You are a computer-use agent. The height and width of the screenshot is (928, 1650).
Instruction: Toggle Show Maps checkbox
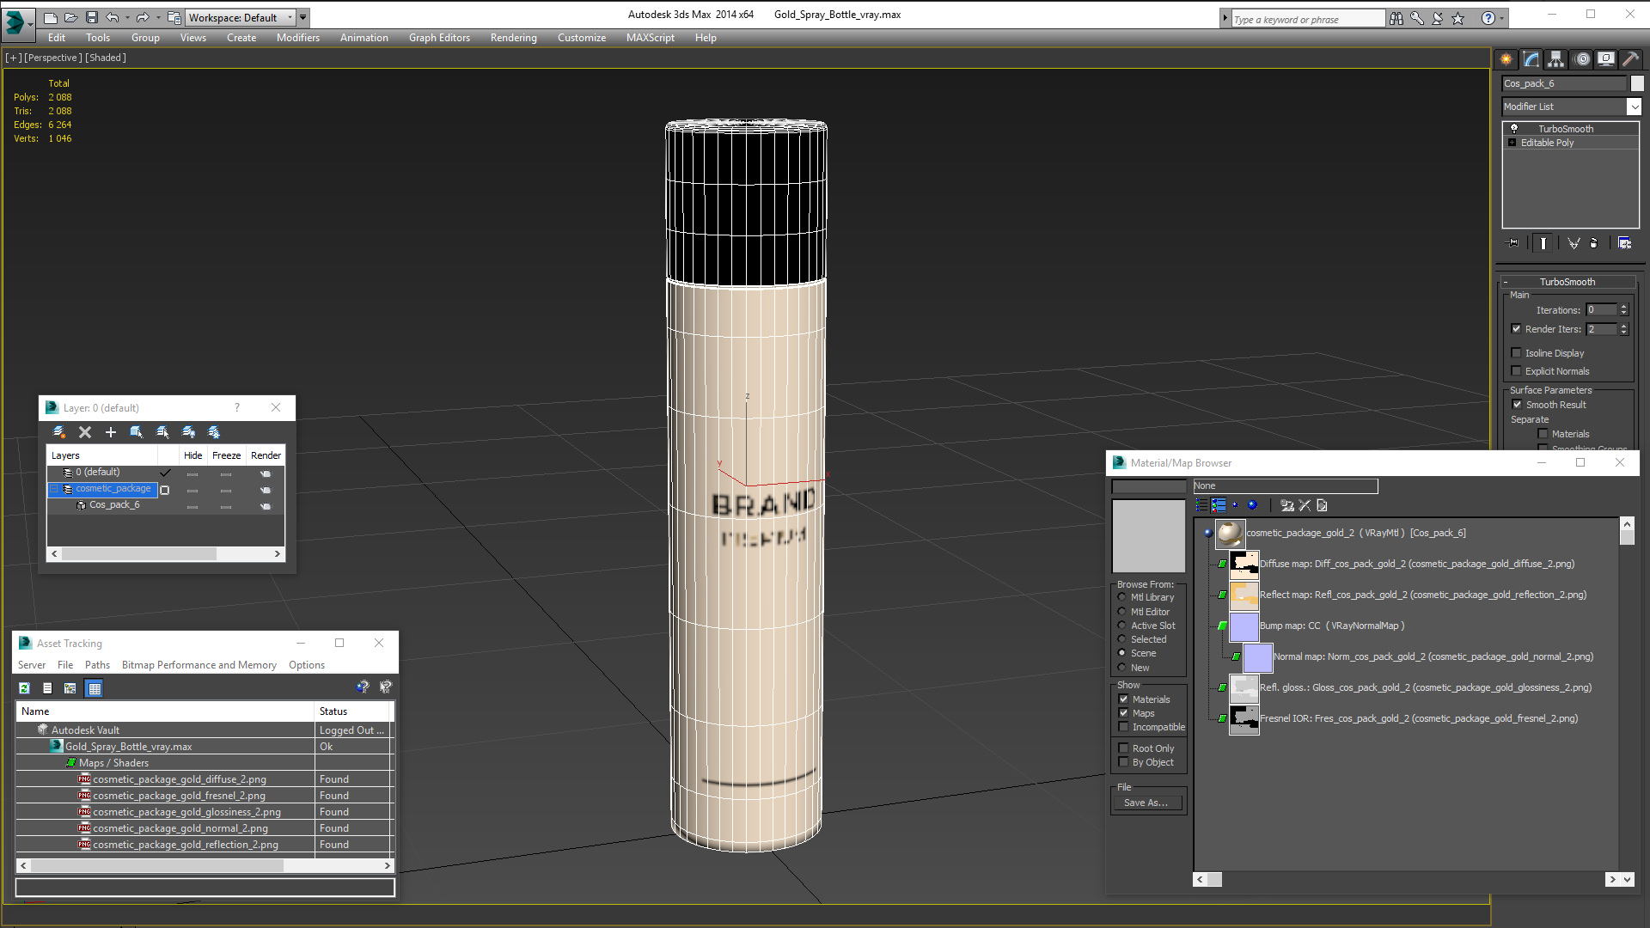[x=1123, y=713]
